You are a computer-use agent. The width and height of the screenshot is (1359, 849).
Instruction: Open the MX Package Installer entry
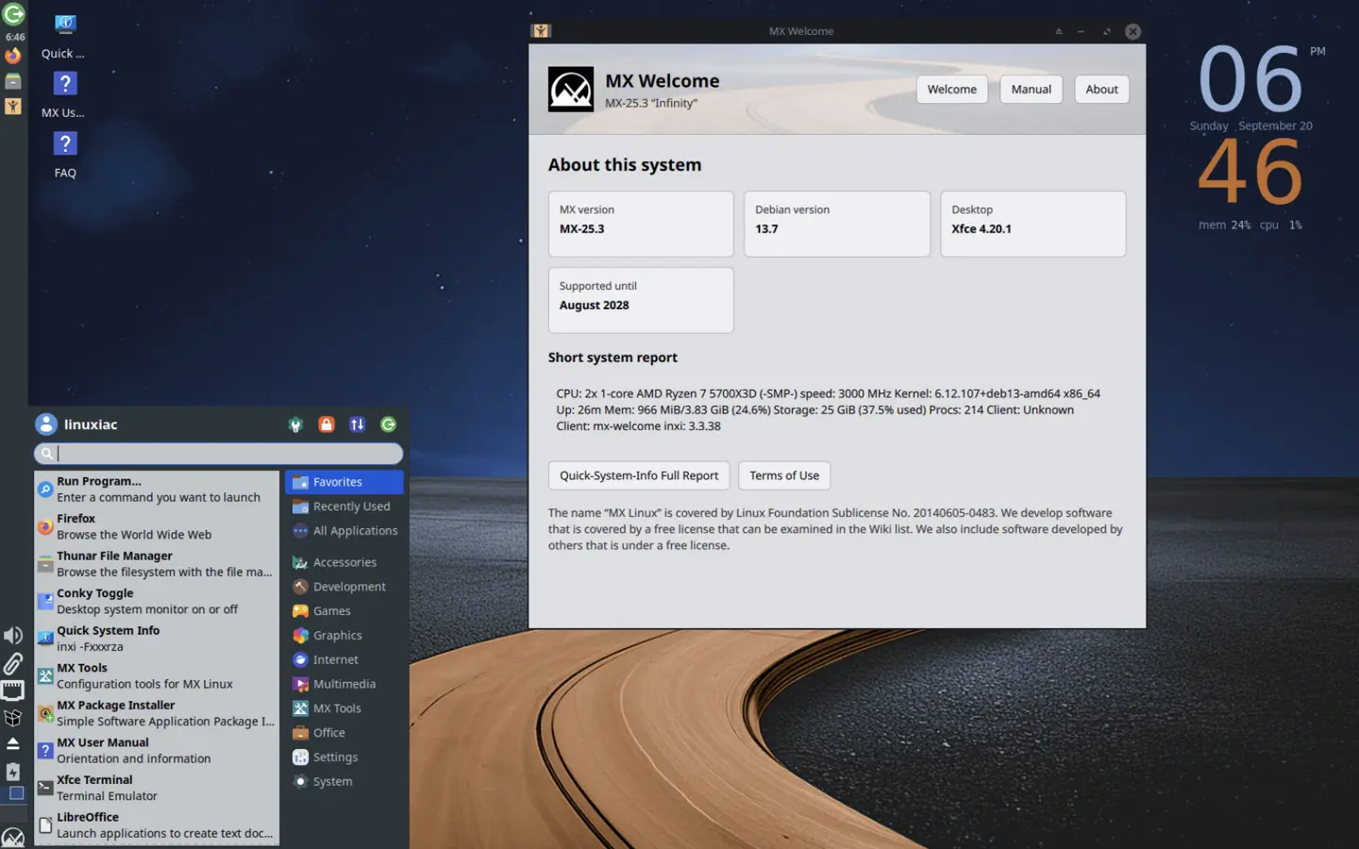click(x=157, y=713)
